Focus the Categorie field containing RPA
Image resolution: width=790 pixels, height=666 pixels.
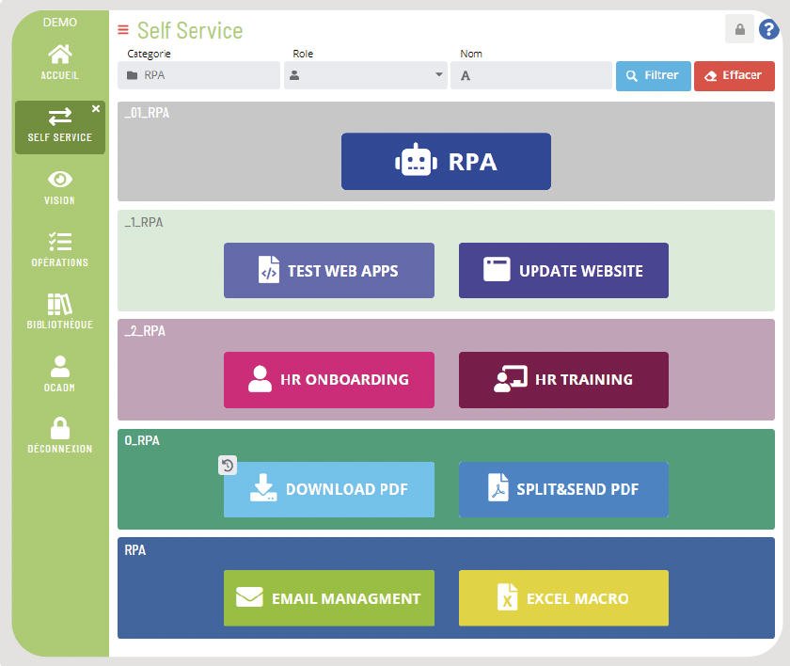(199, 75)
